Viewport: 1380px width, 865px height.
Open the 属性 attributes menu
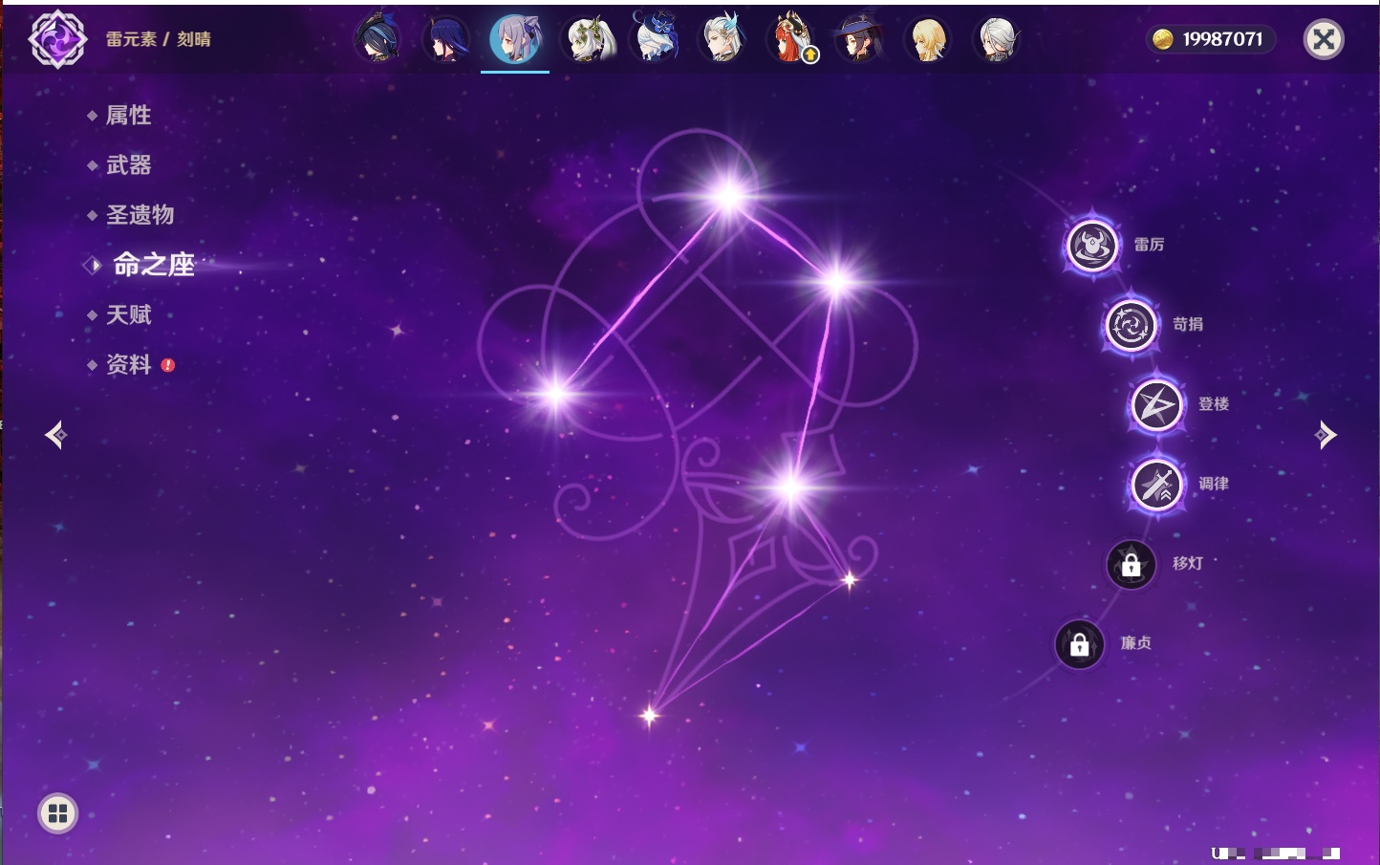pos(128,116)
